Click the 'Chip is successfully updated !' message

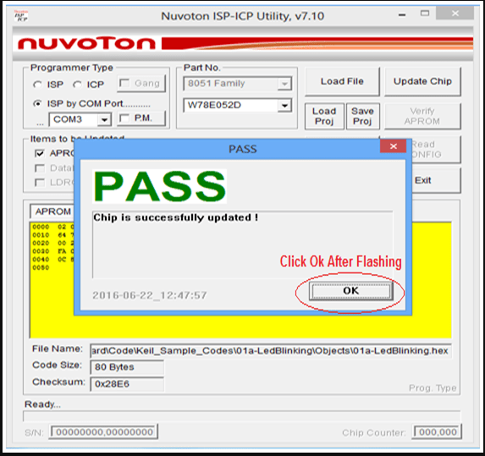click(176, 217)
